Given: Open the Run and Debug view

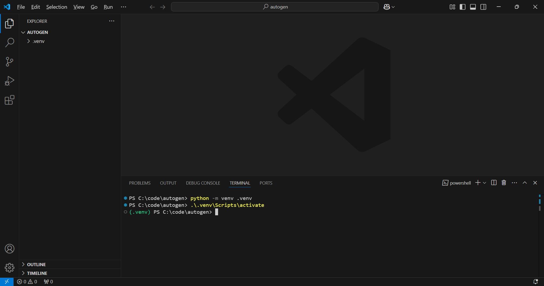Looking at the screenshot, I should coord(10,81).
